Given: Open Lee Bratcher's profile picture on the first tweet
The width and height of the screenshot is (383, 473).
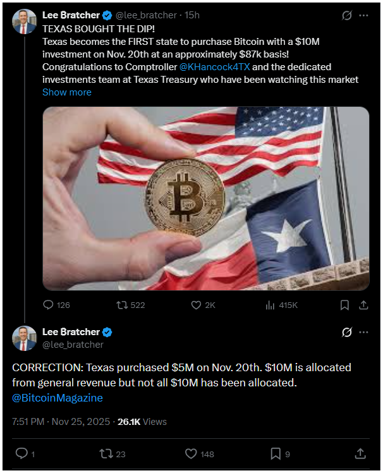Looking at the screenshot, I should tap(24, 21).
